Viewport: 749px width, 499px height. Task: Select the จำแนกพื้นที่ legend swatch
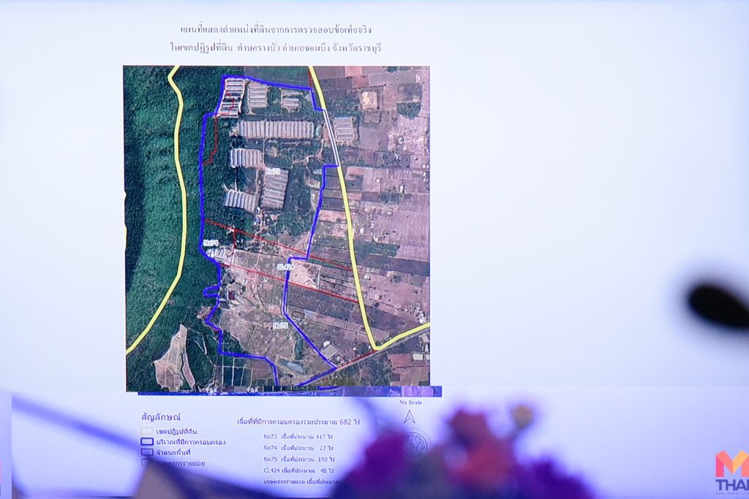click(x=146, y=452)
